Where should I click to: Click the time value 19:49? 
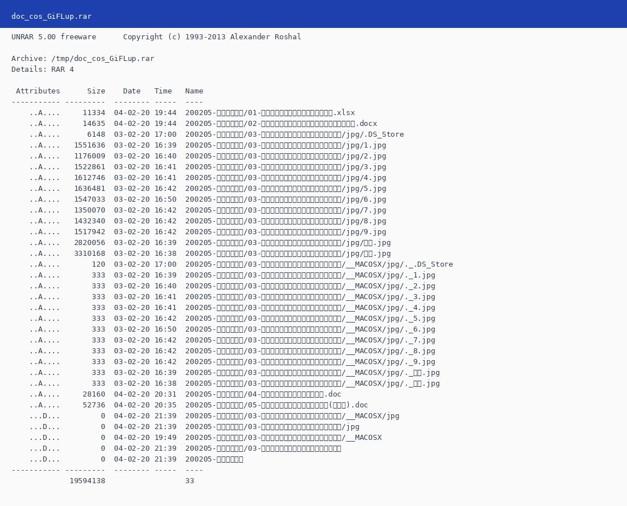165,437
